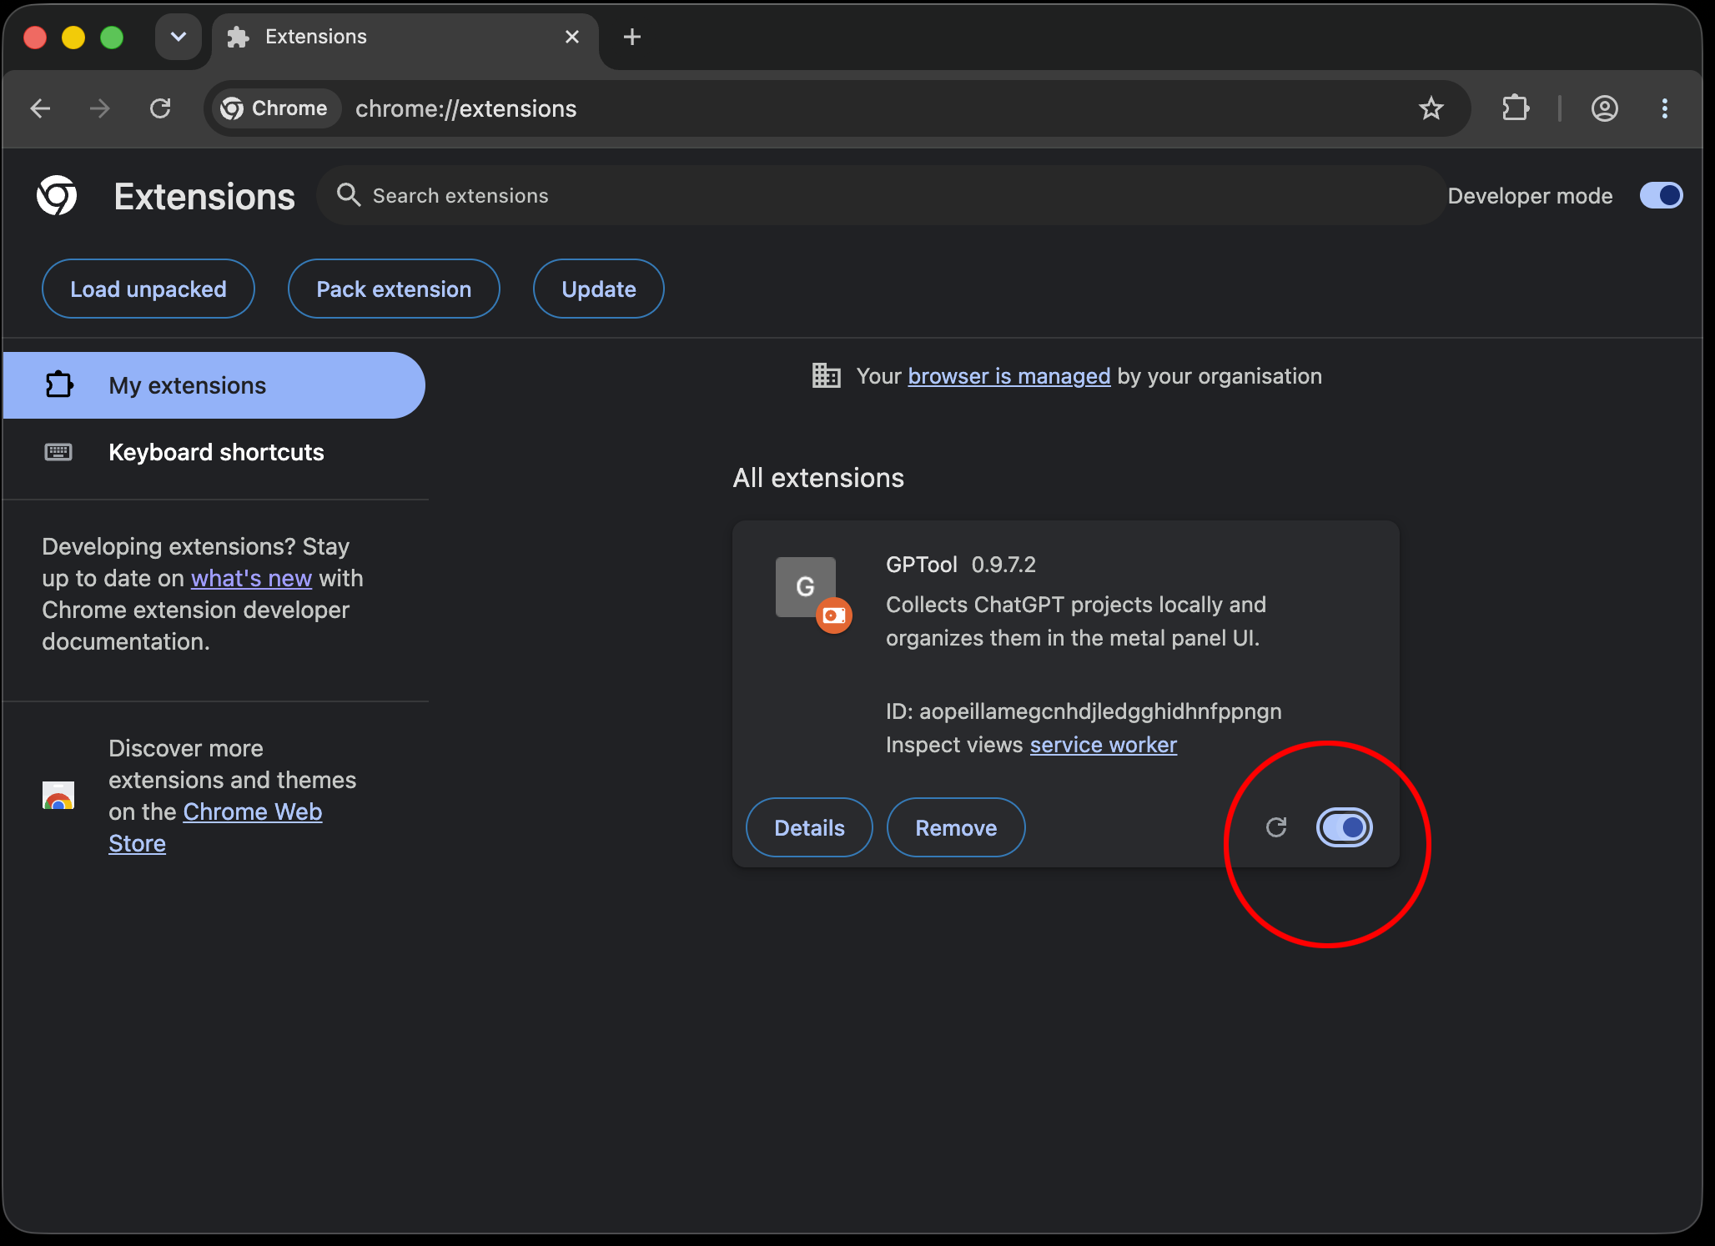Open the service worker inspect link

pyautogui.click(x=1104, y=745)
